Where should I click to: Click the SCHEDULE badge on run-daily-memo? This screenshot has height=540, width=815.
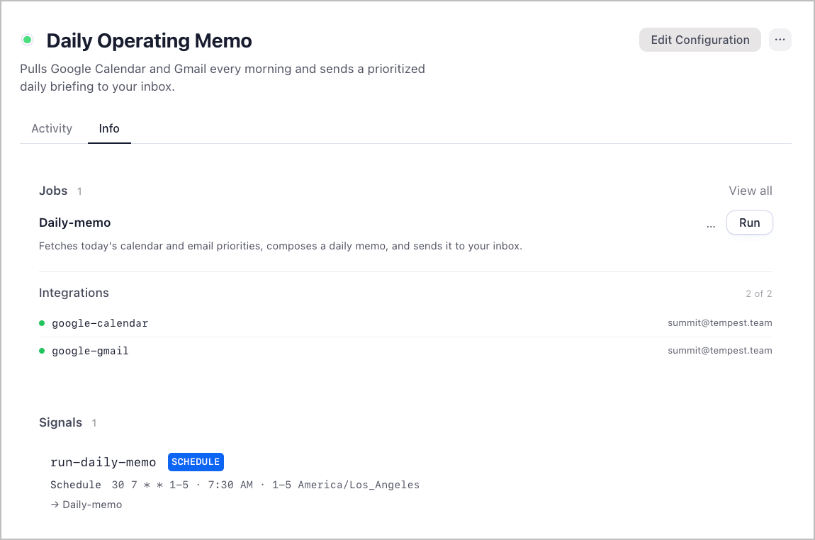click(196, 462)
